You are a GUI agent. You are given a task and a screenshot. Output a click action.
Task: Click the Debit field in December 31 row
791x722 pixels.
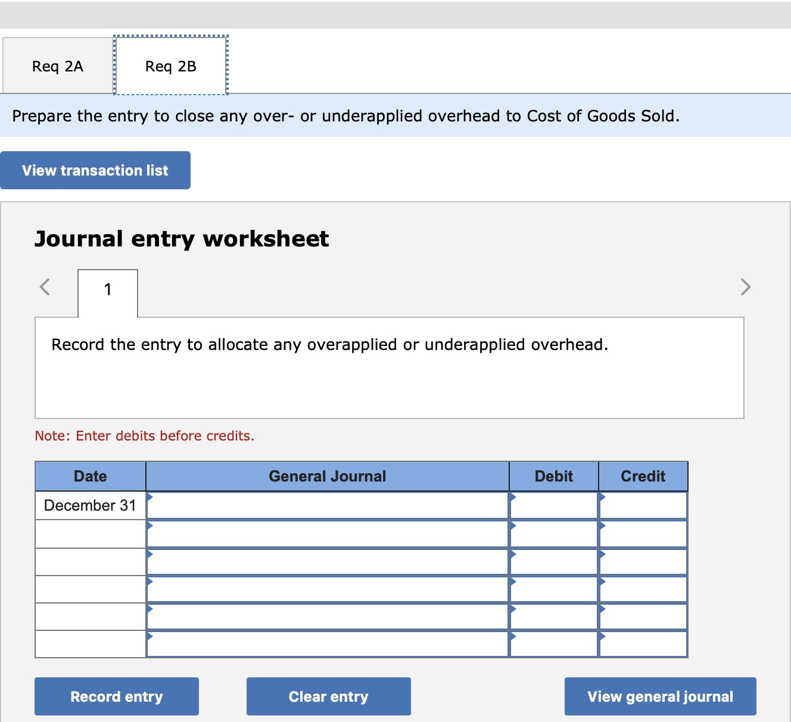554,505
